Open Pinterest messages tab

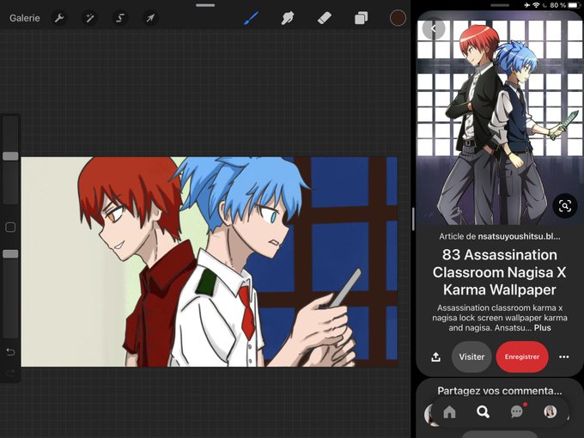517,411
